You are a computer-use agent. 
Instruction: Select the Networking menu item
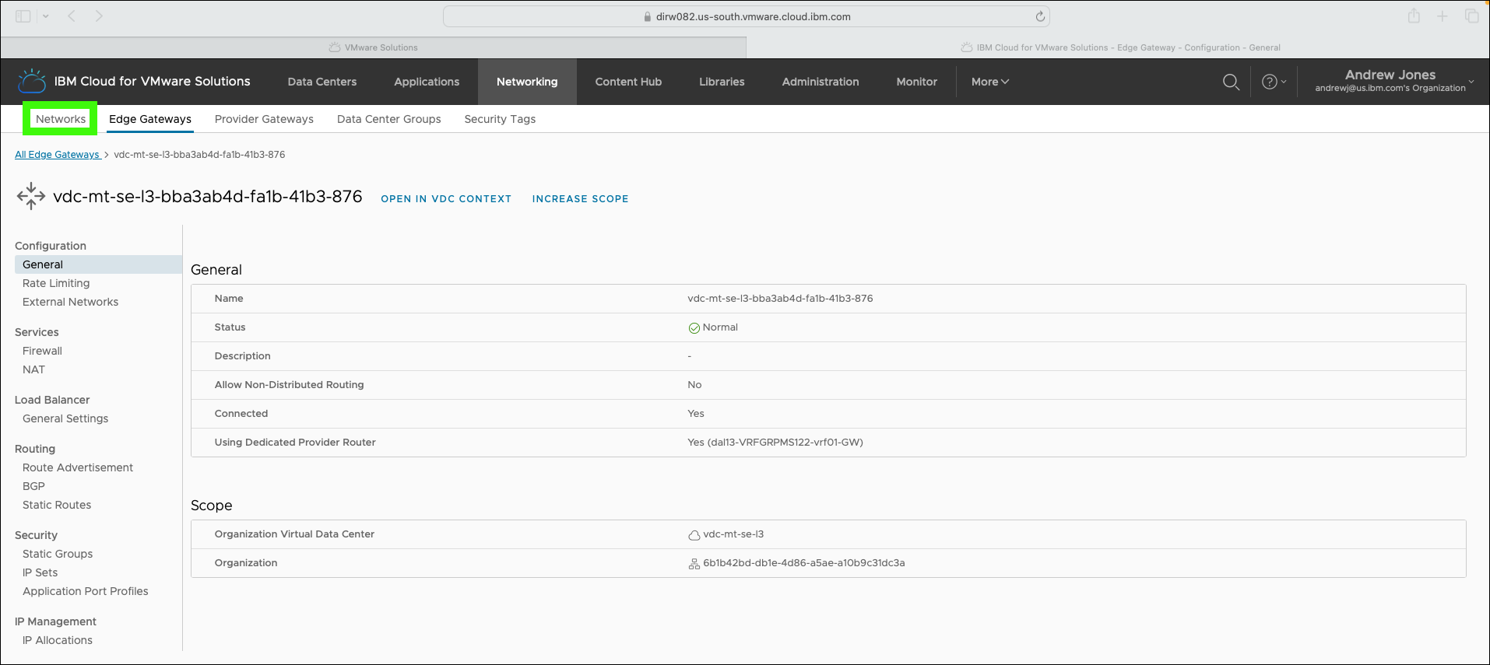527,82
